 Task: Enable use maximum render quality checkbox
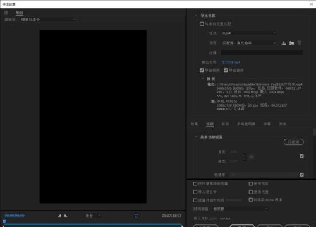coord(195,183)
